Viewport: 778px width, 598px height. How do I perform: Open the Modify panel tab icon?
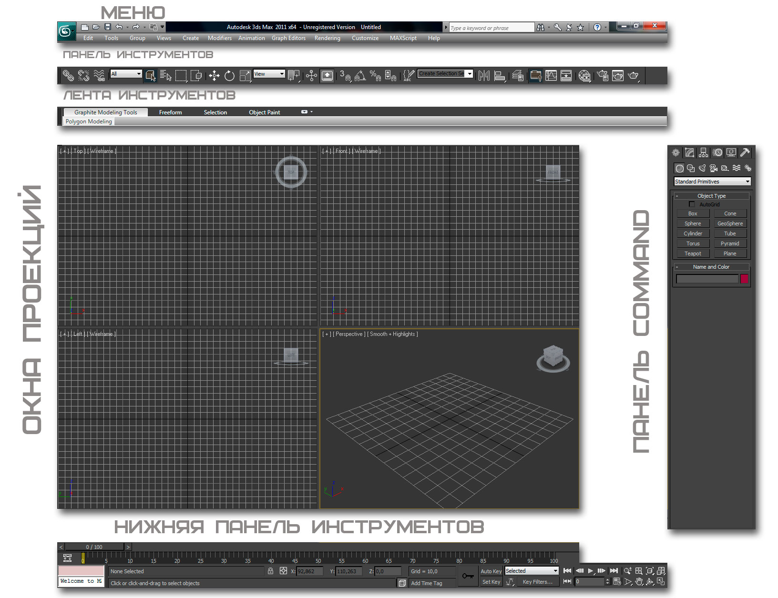(x=689, y=152)
